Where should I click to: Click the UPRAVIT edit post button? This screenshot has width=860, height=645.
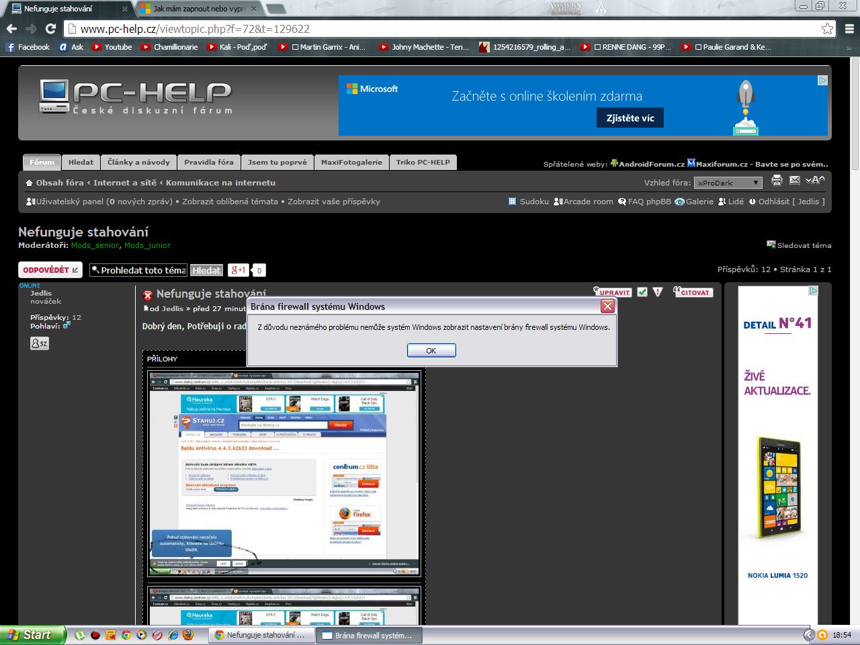[x=612, y=292]
